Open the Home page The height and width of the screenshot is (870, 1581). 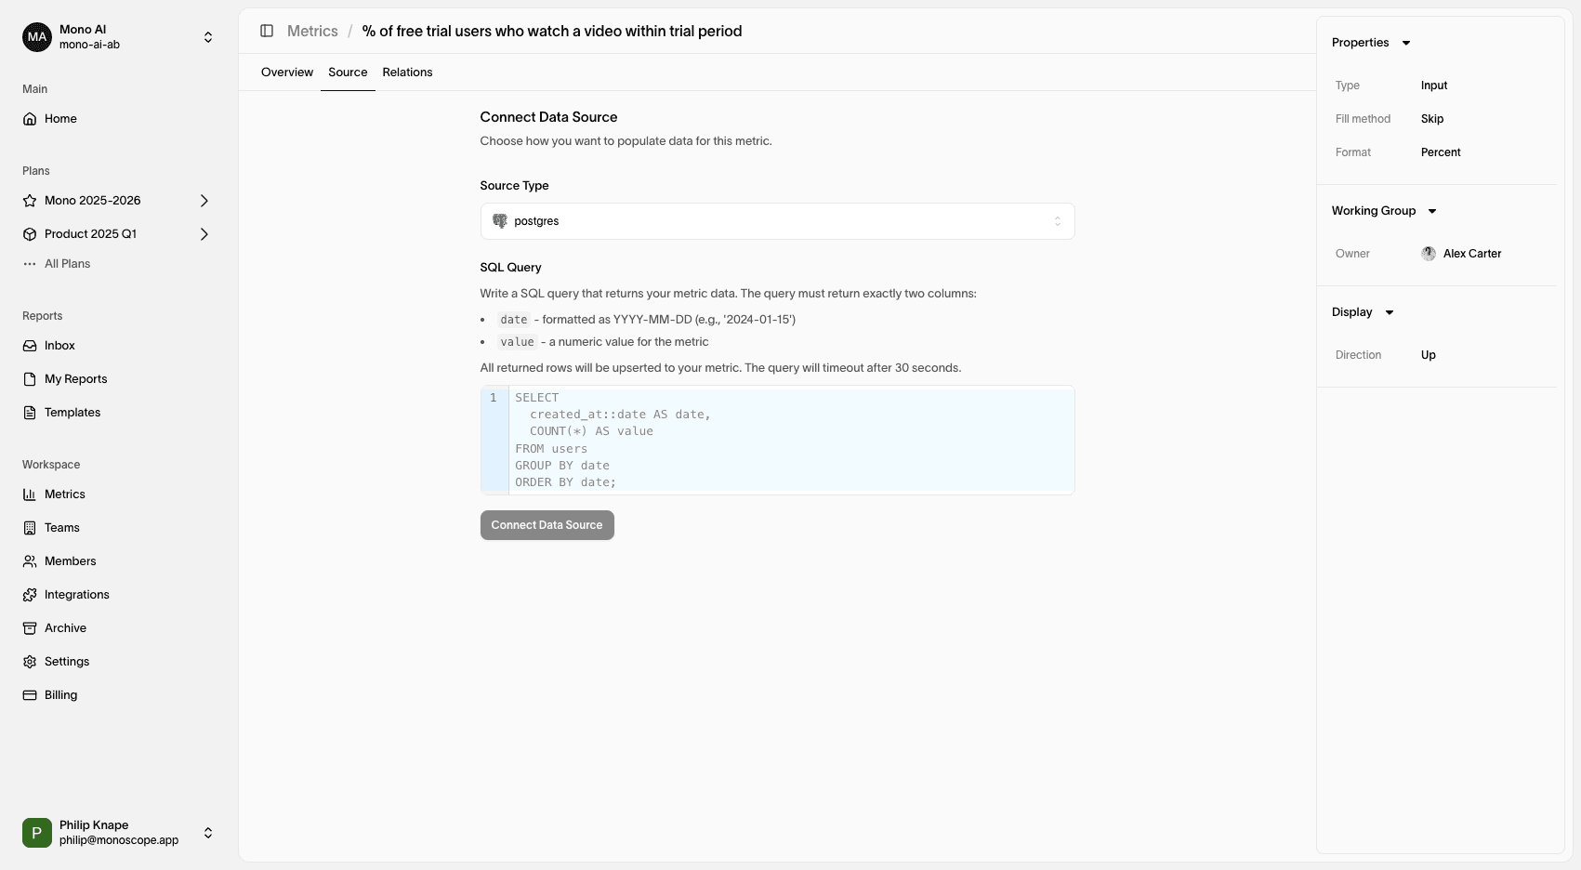tap(60, 118)
